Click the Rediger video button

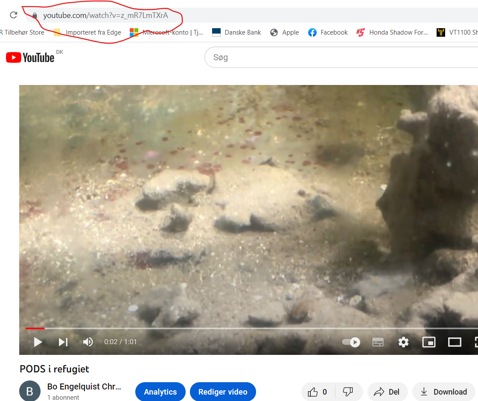point(223,392)
